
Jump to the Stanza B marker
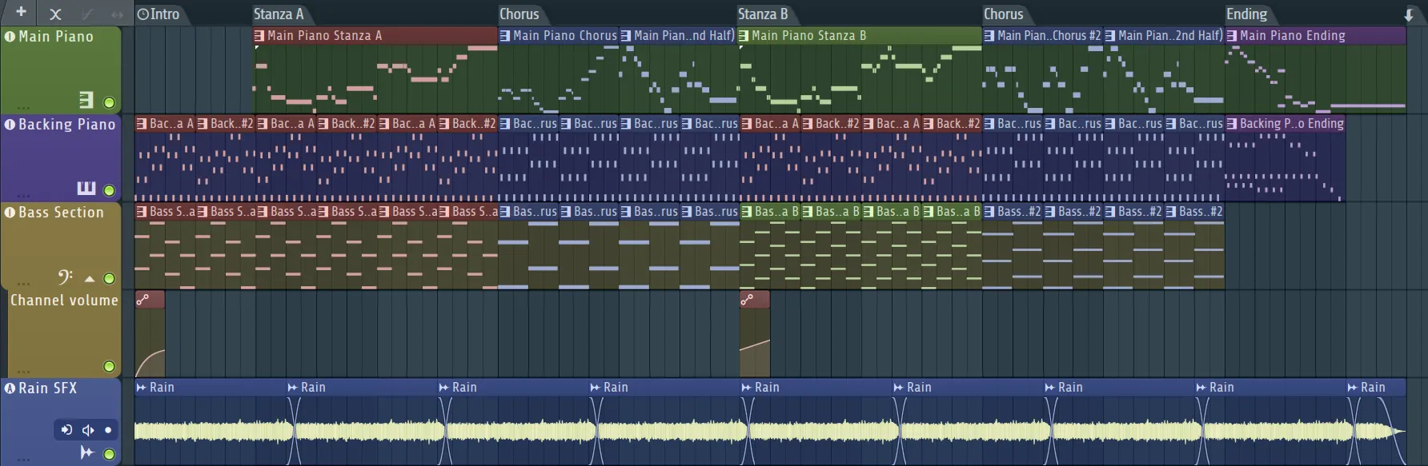[762, 14]
